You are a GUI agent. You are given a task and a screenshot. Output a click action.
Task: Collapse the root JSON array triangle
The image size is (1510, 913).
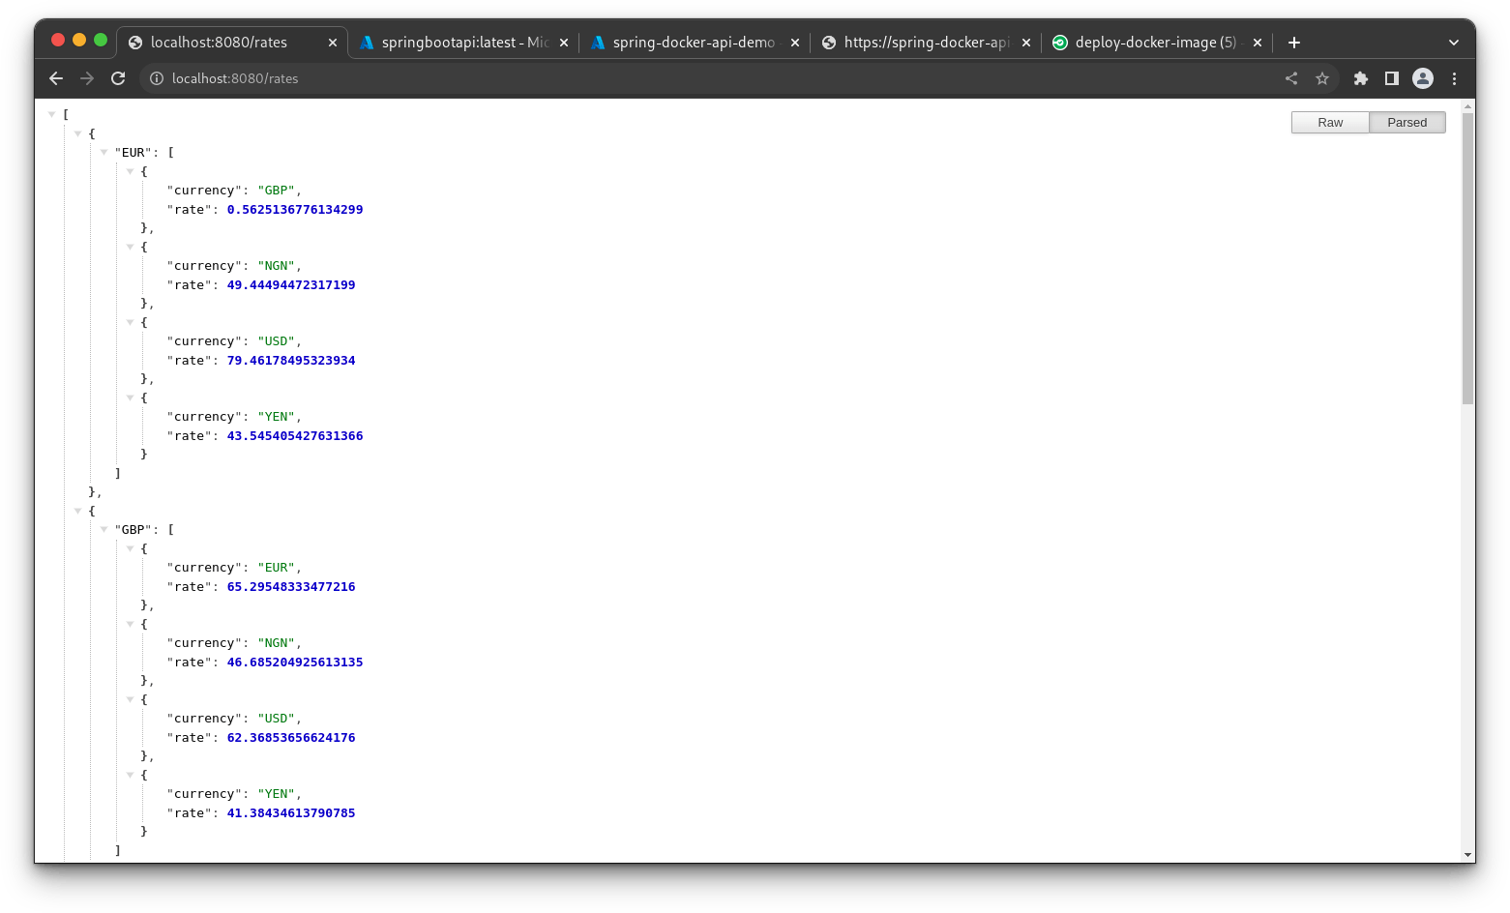pos(51,113)
